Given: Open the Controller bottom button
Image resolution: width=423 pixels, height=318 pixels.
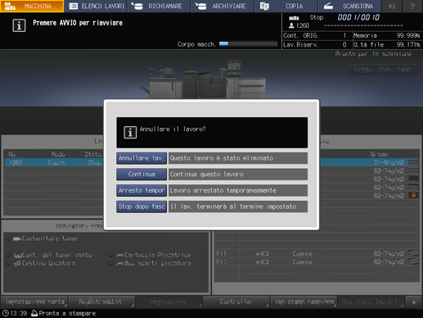Looking at the screenshot, I should tap(236, 302).
